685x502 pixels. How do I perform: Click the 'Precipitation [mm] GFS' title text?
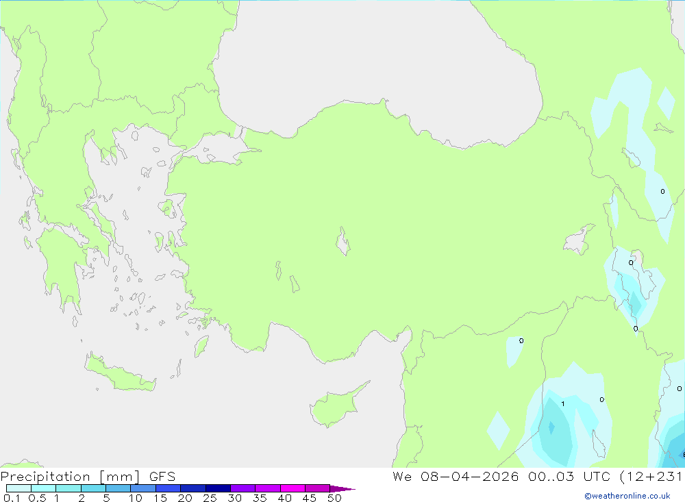[x=88, y=477]
